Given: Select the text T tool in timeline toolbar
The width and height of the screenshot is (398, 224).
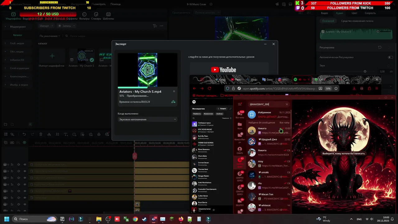Looking at the screenshot, I should click(66, 134).
